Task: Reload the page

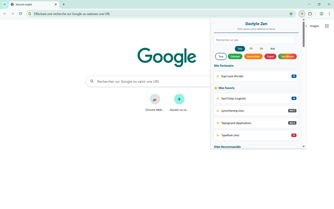Action: (x=20, y=14)
